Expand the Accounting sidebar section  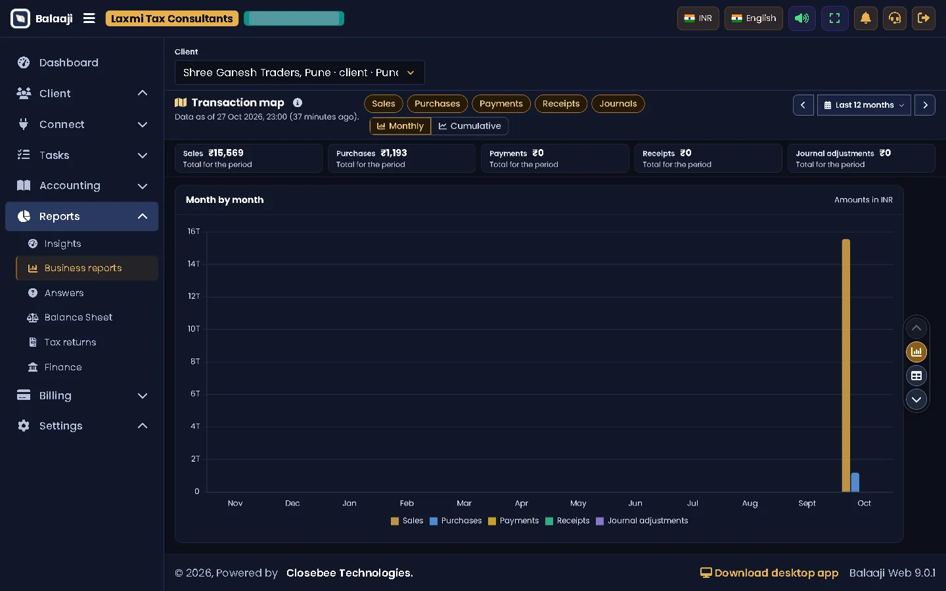coord(82,186)
